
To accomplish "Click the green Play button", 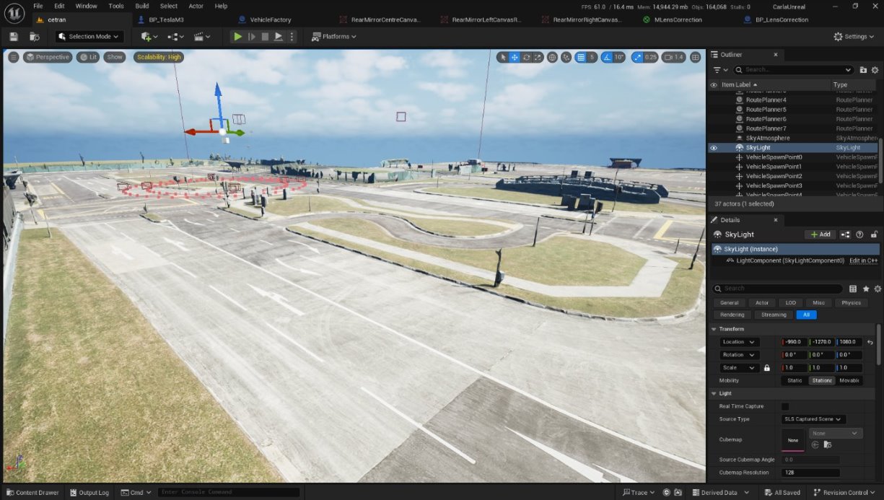I will [x=237, y=37].
